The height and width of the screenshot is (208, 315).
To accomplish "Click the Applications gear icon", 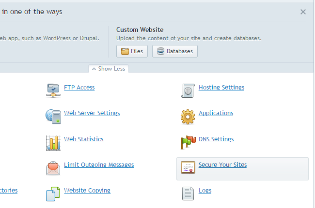I will click(188, 117).
